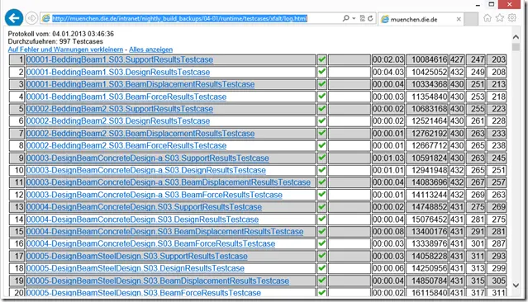Viewport: 528px width, 302px height.
Task: Open 00003-DesignBeamConcreteDesign-a.S03.BeamDisplacementResultsTestcase link
Action: [x=169, y=182]
